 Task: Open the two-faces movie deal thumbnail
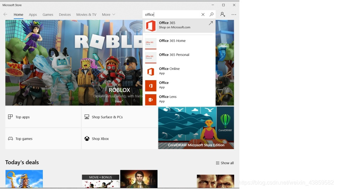[x=215, y=181]
